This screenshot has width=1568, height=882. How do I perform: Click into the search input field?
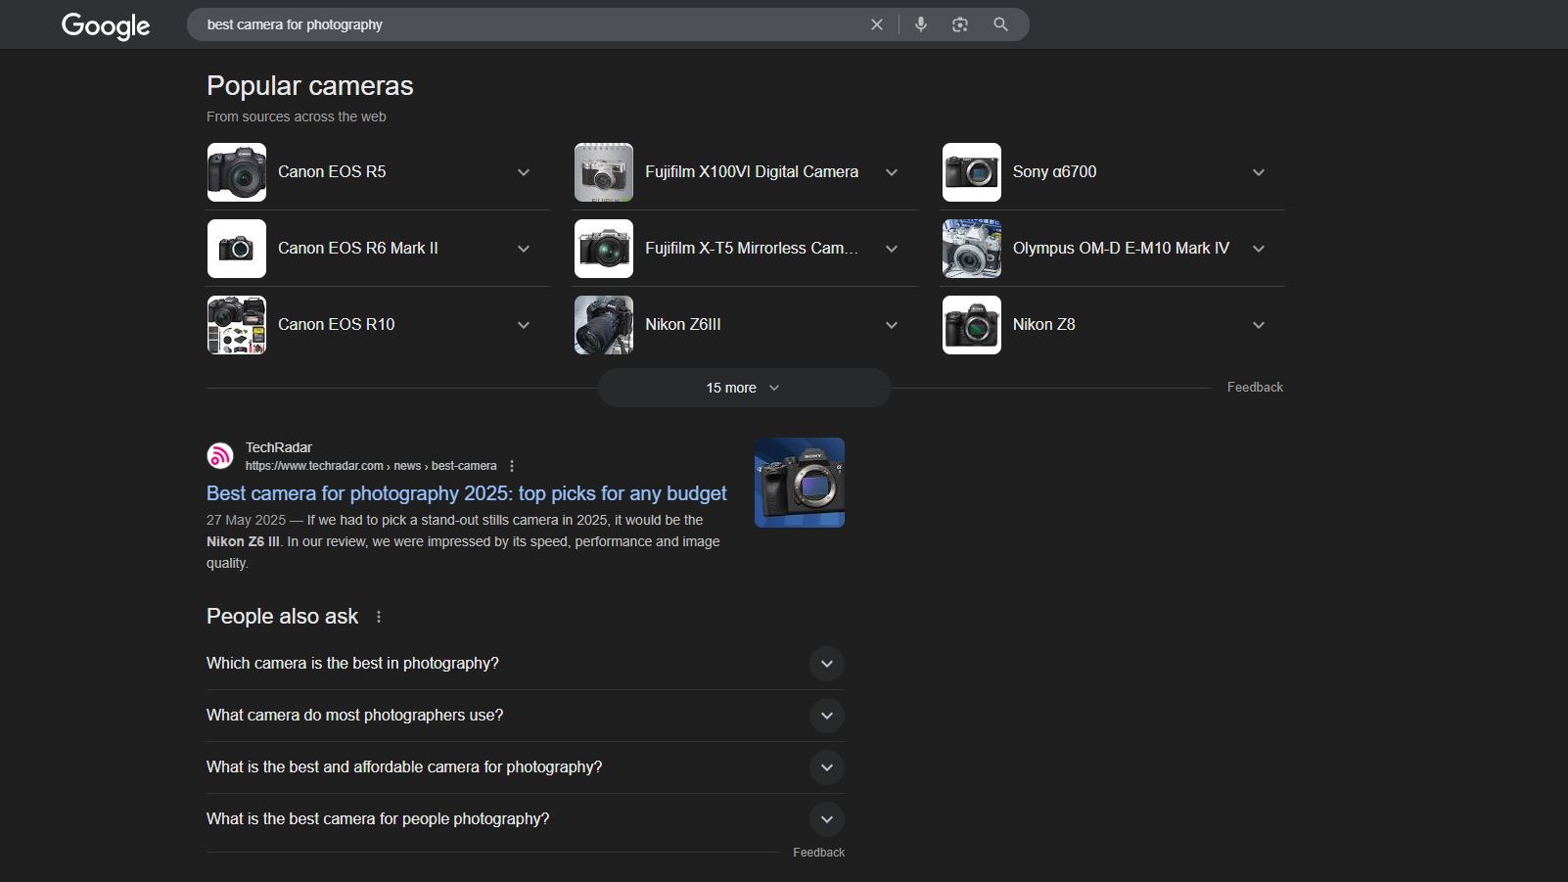point(529,24)
